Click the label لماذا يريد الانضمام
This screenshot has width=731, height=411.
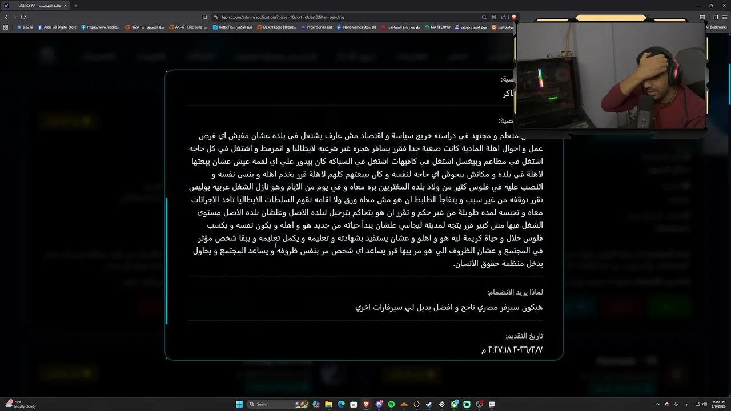pos(515,292)
